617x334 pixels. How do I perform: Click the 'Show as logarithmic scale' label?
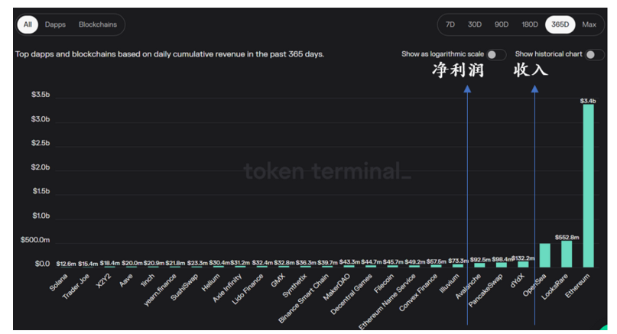pos(443,54)
